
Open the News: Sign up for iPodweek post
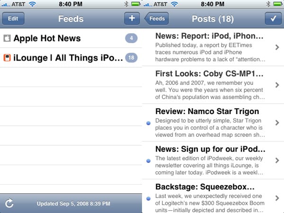tap(210, 160)
